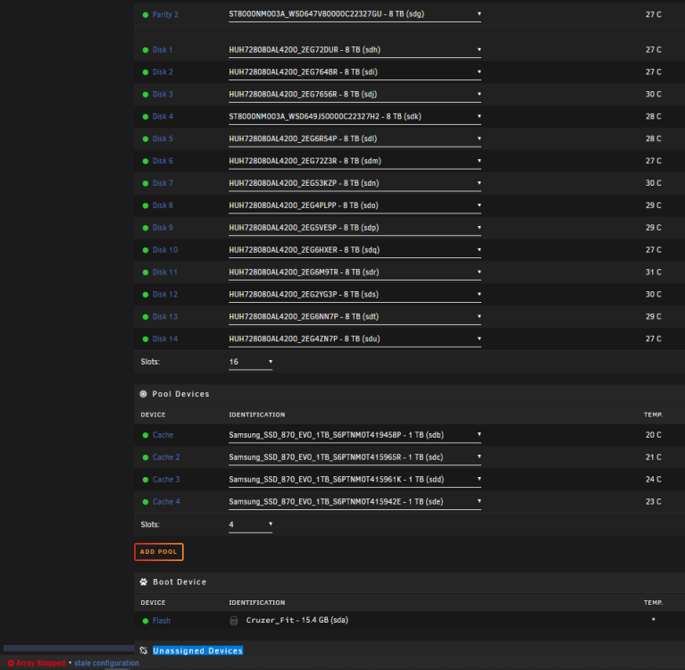Open Disk 3 device dropdown (sdj)

click(x=355, y=95)
